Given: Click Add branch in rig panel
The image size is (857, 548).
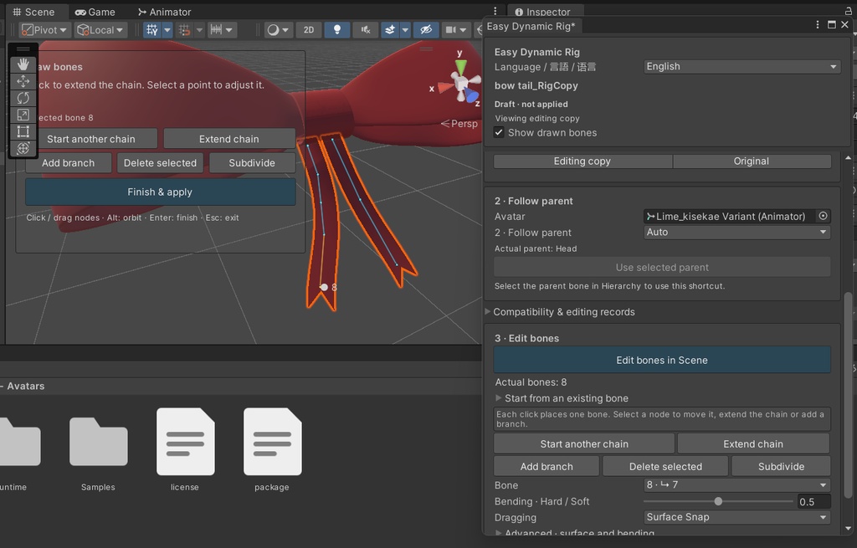Looking at the screenshot, I should pyautogui.click(x=547, y=467).
